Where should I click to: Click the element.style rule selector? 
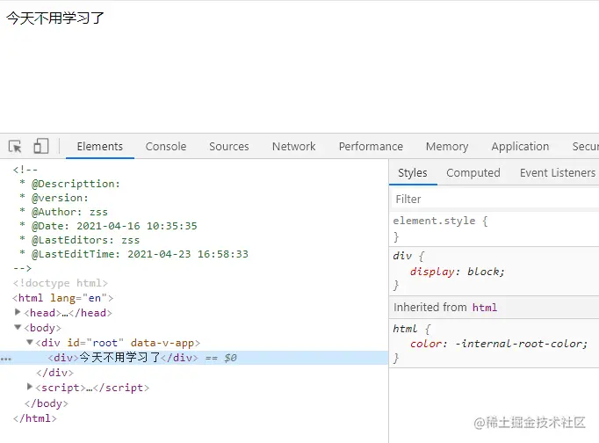pos(434,221)
